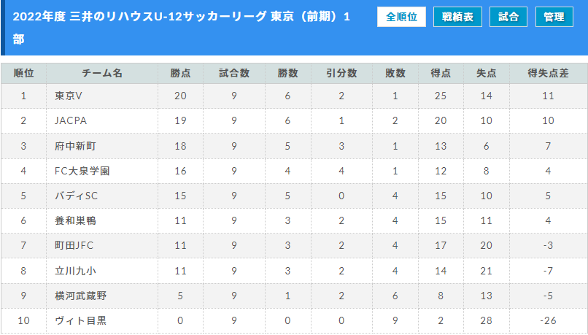Click the 勝点 column header
This screenshot has width=588, height=335.
point(180,73)
